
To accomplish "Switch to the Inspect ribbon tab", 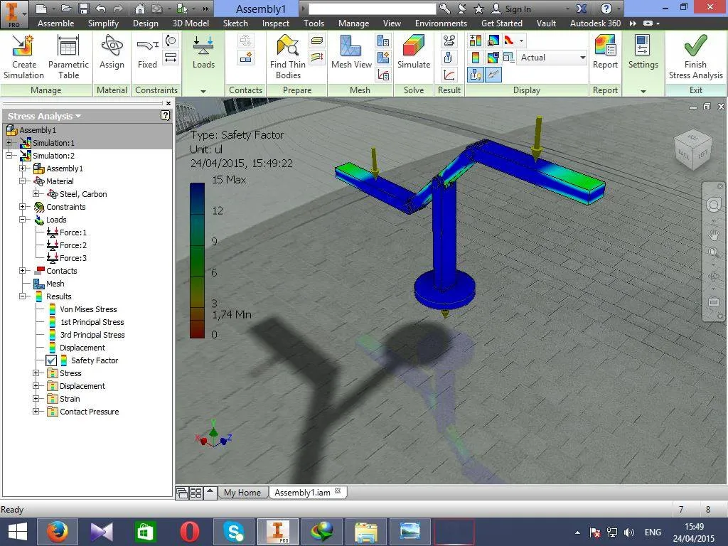I will (275, 23).
